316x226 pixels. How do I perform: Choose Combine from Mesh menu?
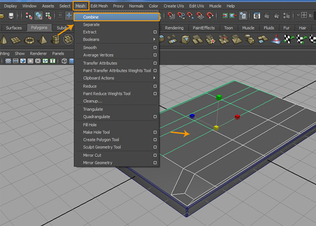coord(117,17)
